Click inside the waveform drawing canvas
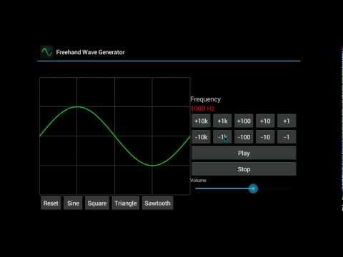343x257 pixels. coord(115,136)
